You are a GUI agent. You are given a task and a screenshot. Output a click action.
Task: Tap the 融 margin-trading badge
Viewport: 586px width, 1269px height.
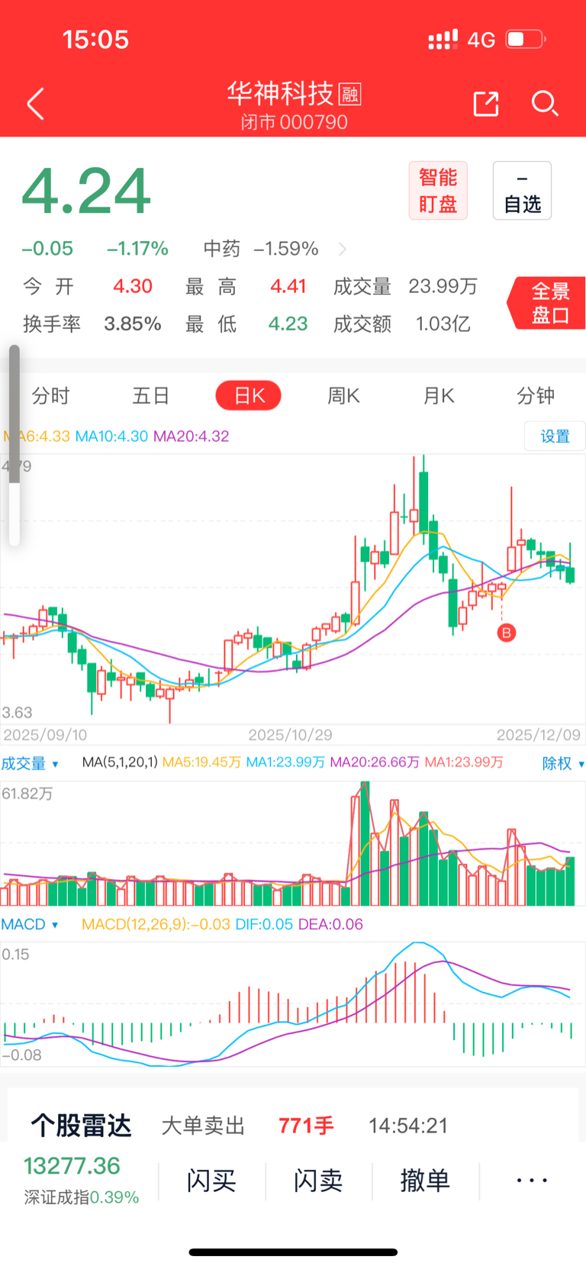point(349,95)
